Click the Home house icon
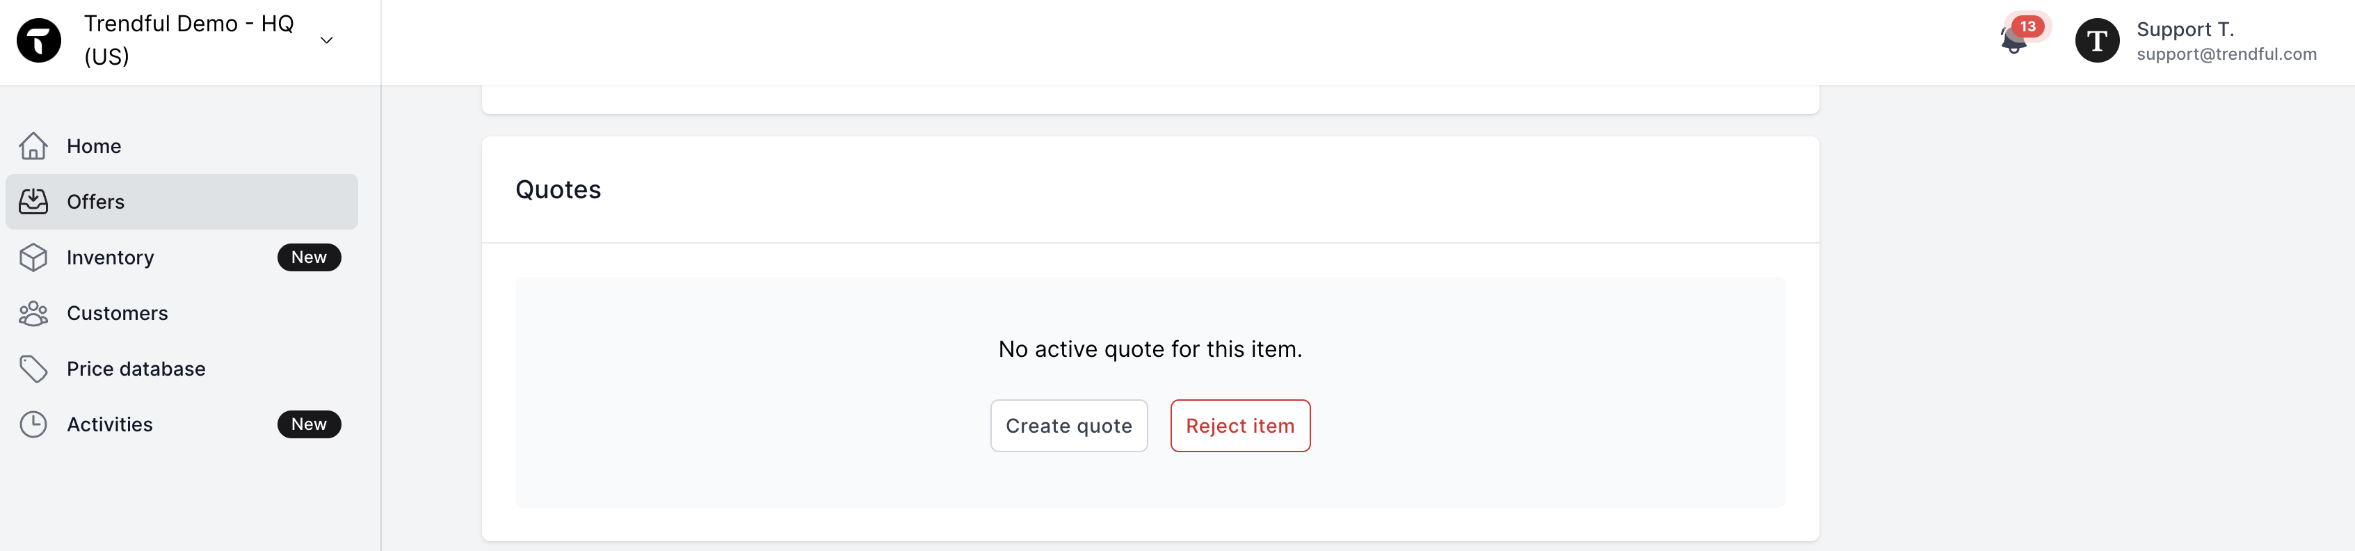This screenshot has width=2355, height=551. pos(34,146)
